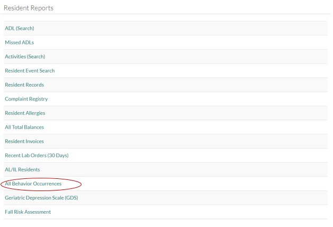Screen dimensions: 333x227
Task: Select Activities (Search) link
Action: pyautogui.click(x=25, y=57)
